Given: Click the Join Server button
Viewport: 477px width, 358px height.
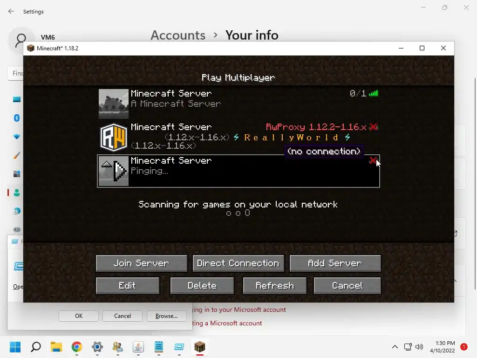Looking at the screenshot, I should [142, 263].
